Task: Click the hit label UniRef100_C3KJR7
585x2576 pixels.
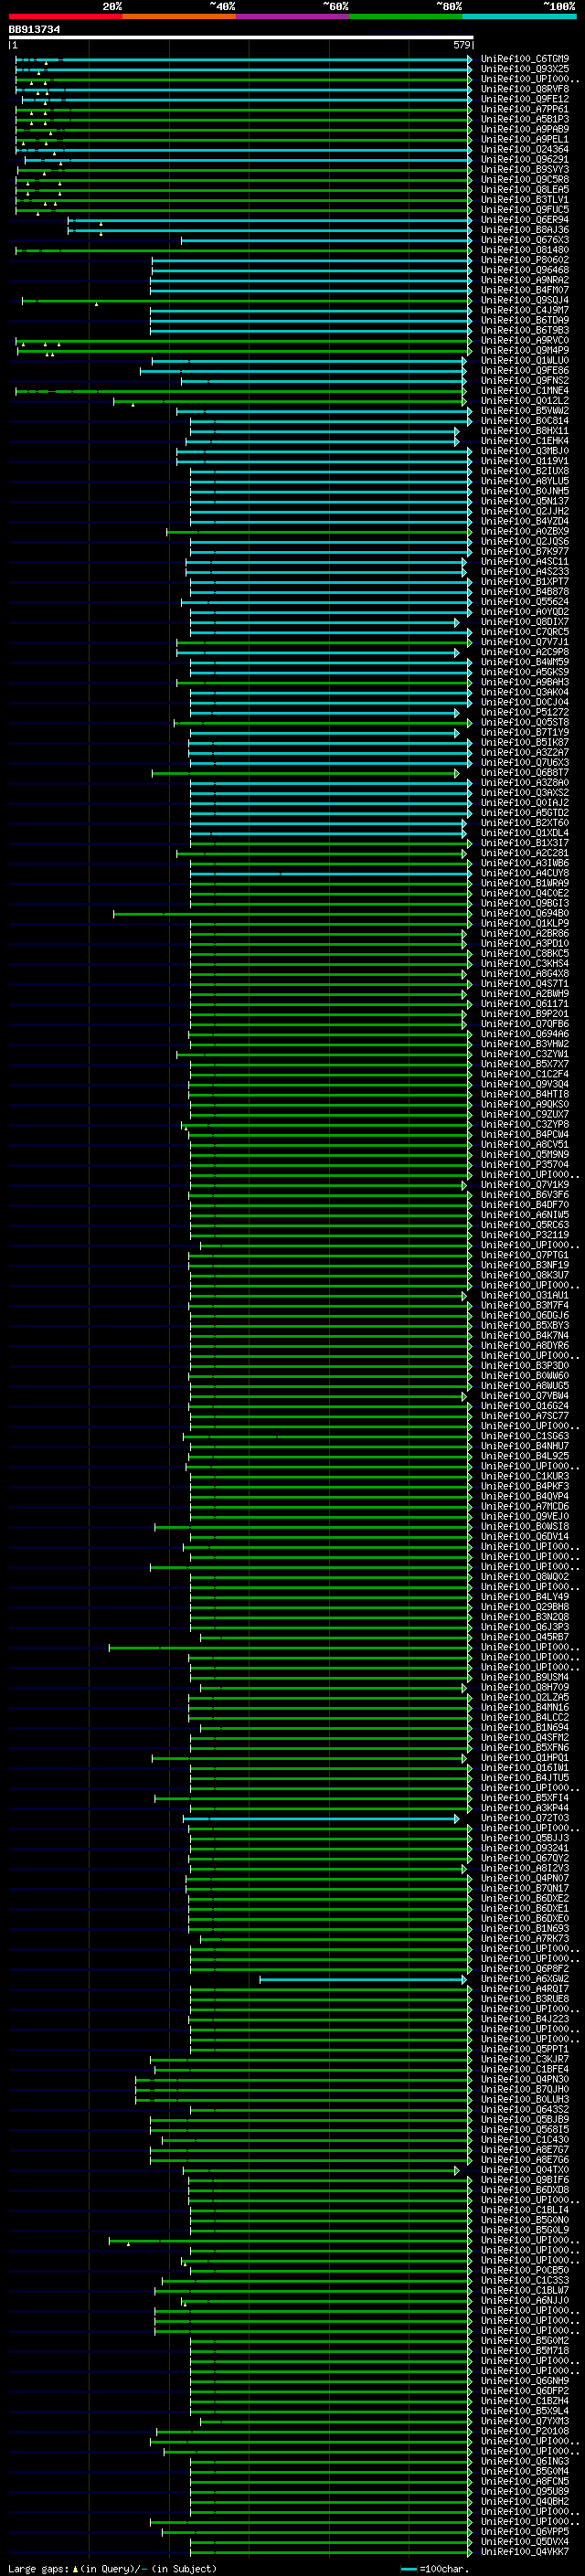Action: point(525,2059)
